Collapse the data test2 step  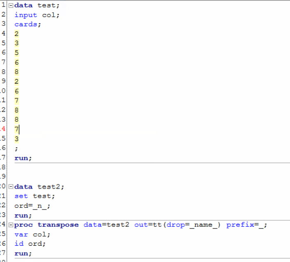(x=11, y=187)
